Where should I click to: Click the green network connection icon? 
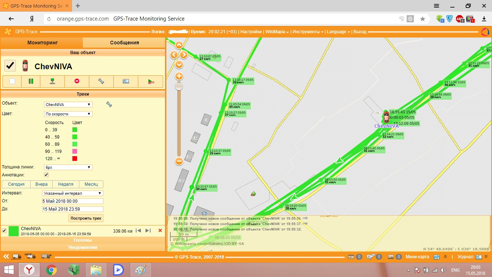(x=53, y=81)
